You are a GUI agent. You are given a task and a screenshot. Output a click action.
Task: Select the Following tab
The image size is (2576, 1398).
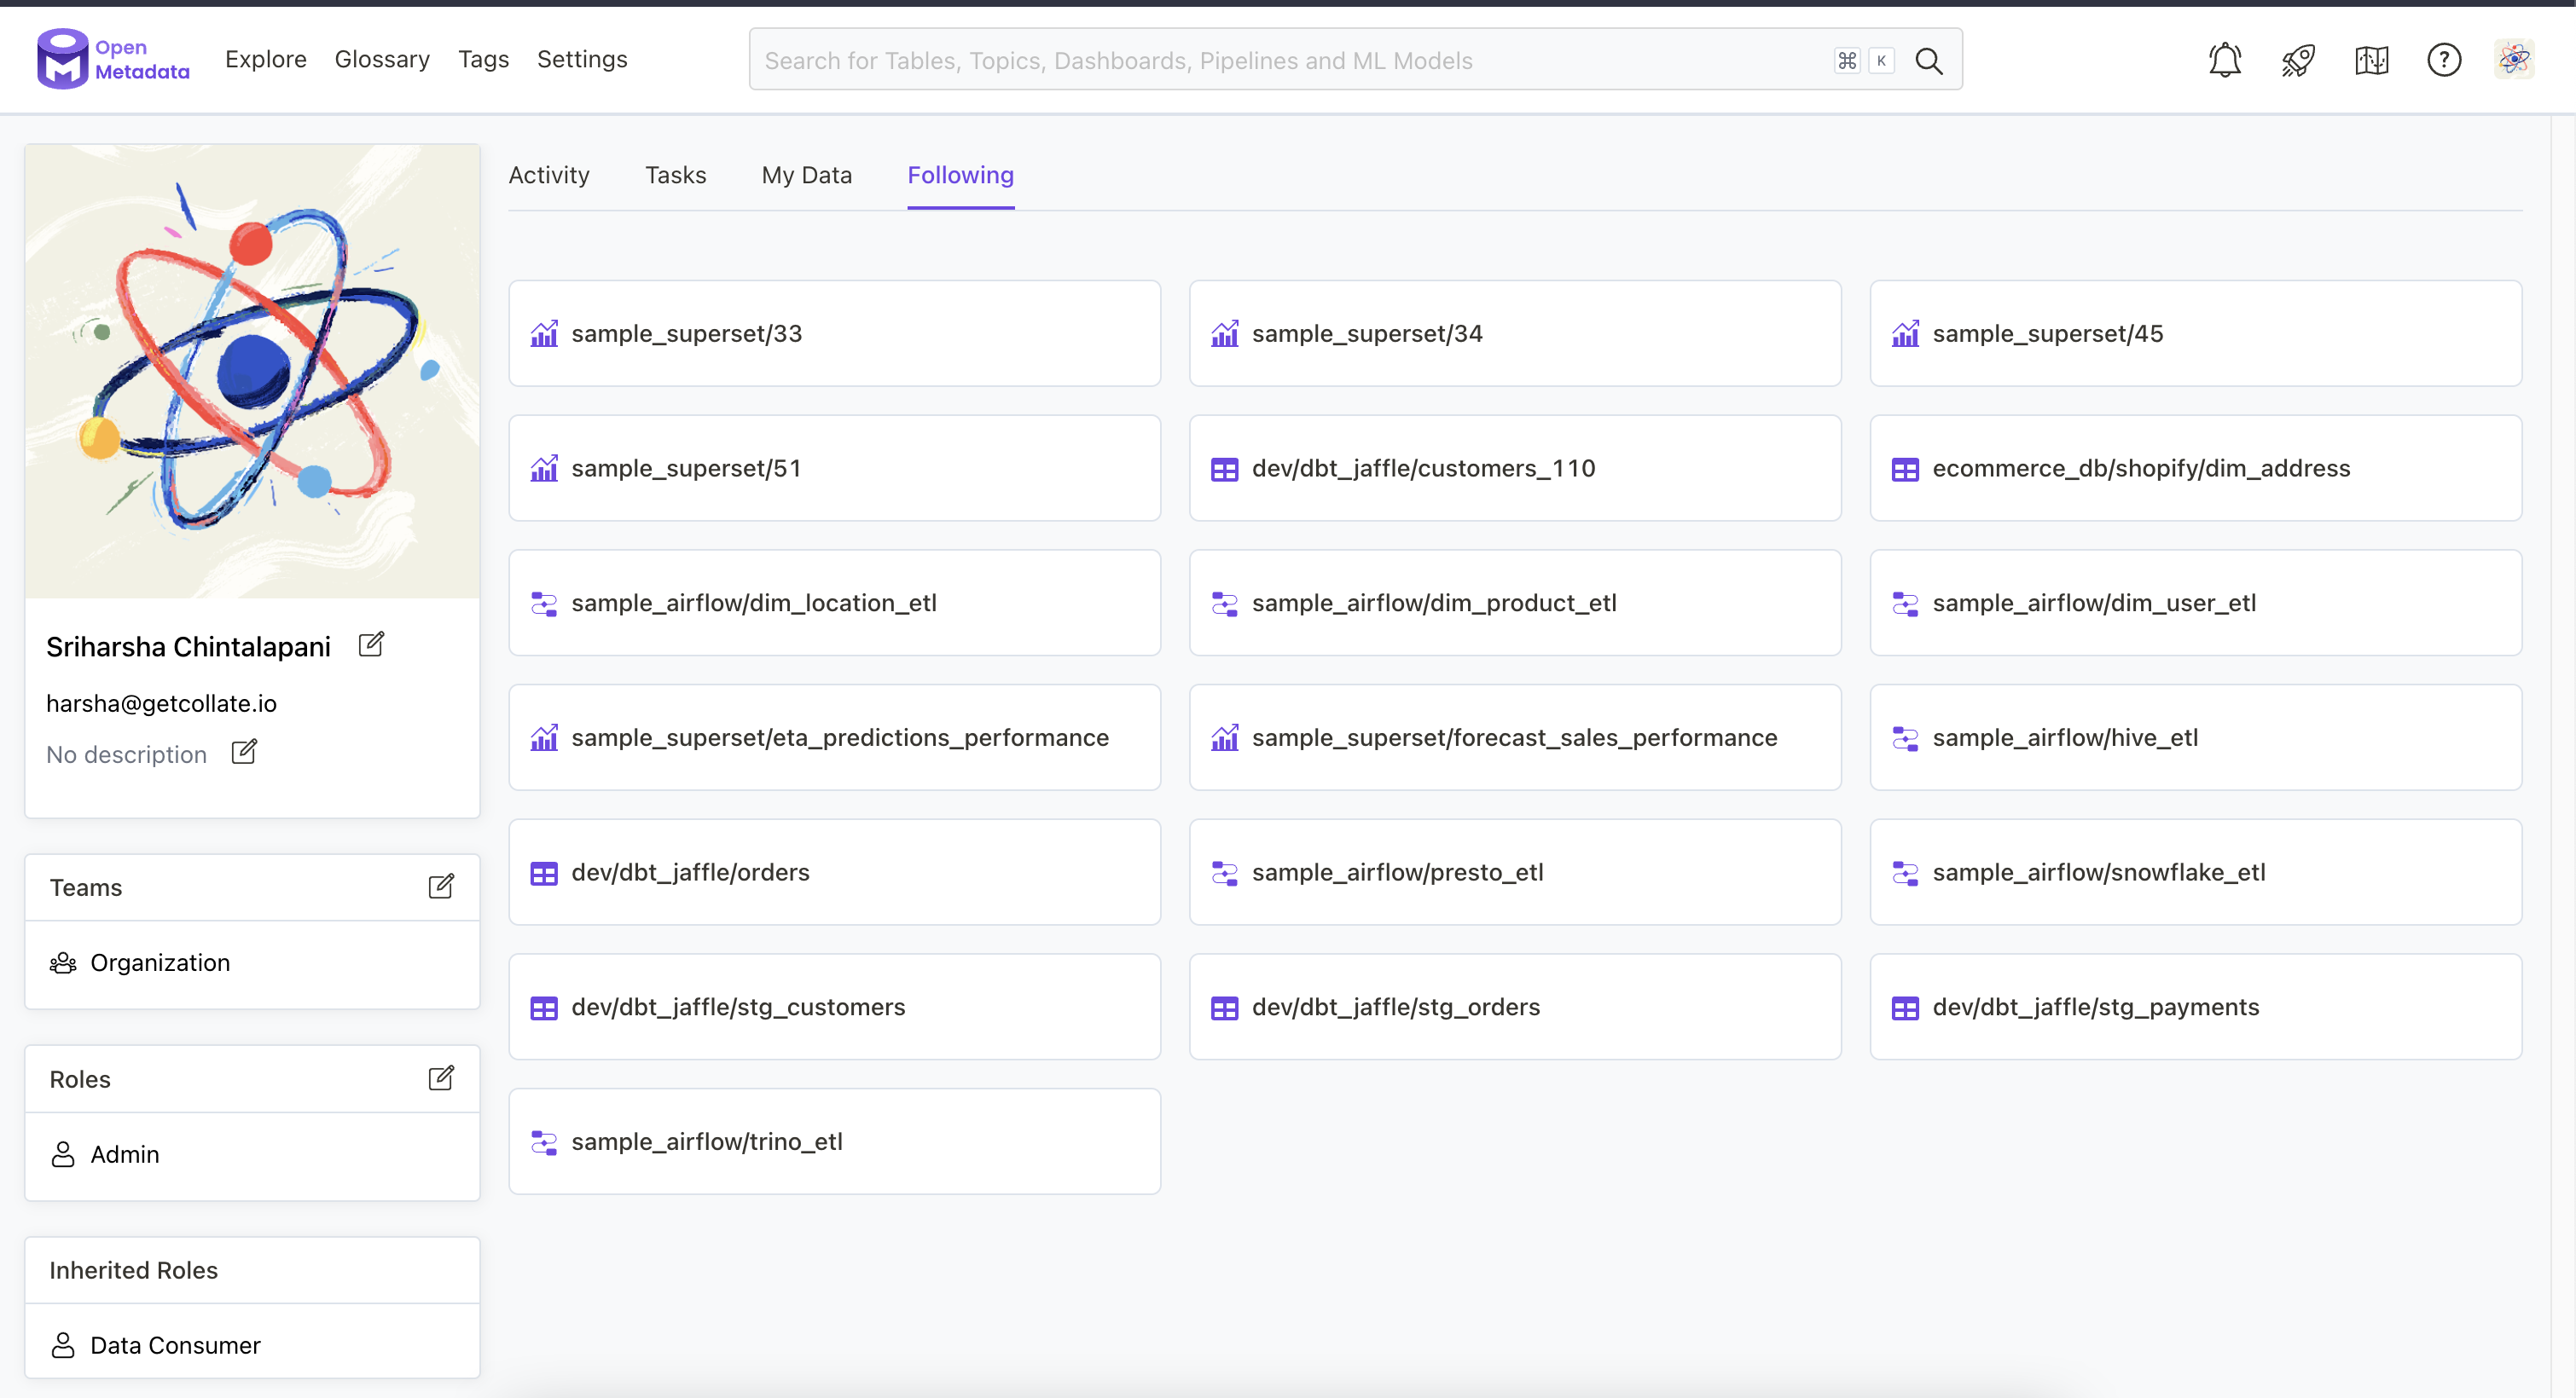(x=960, y=175)
